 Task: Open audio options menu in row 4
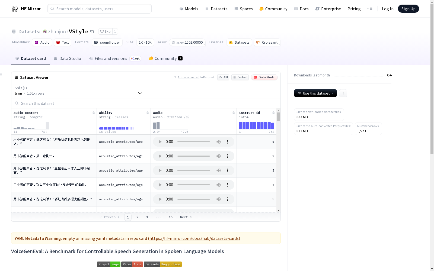tap(227, 185)
